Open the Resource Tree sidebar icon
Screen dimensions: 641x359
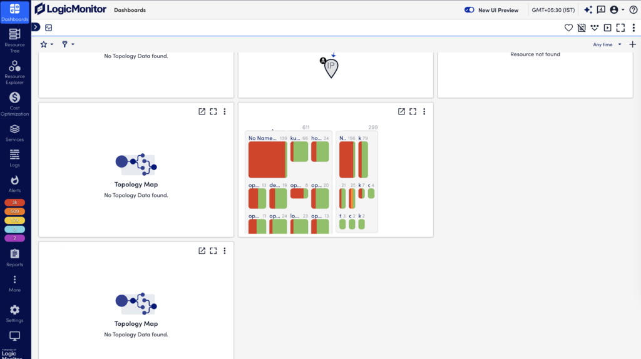pyautogui.click(x=15, y=41)
